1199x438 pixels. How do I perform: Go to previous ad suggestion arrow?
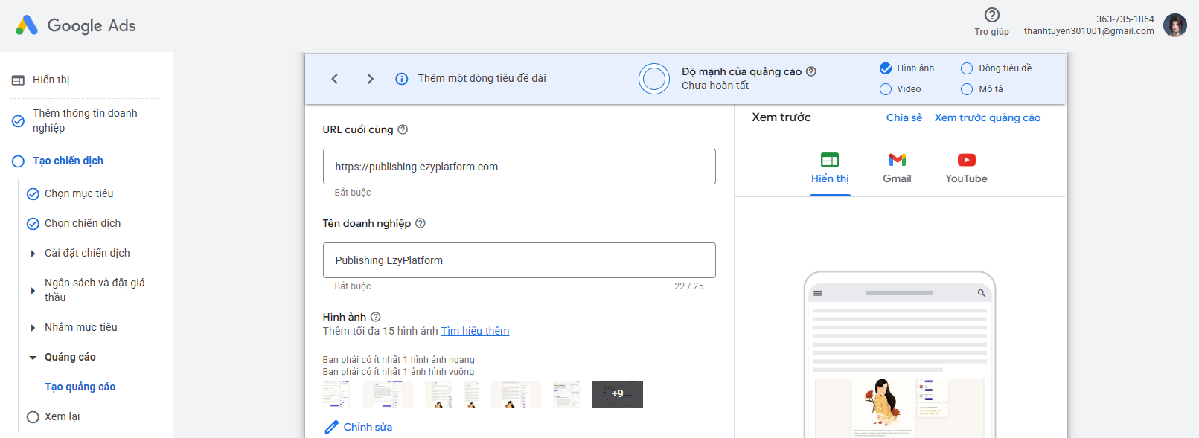335,79
